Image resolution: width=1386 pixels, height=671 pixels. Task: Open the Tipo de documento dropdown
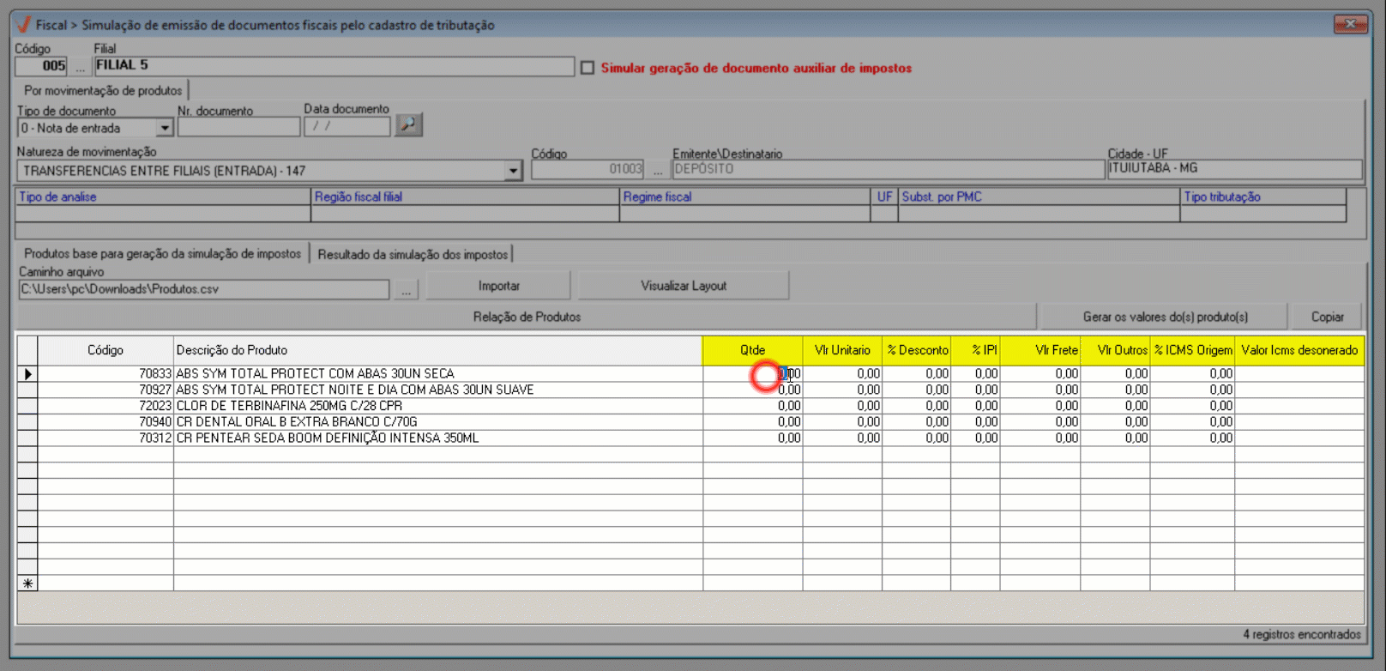point(165,128)
